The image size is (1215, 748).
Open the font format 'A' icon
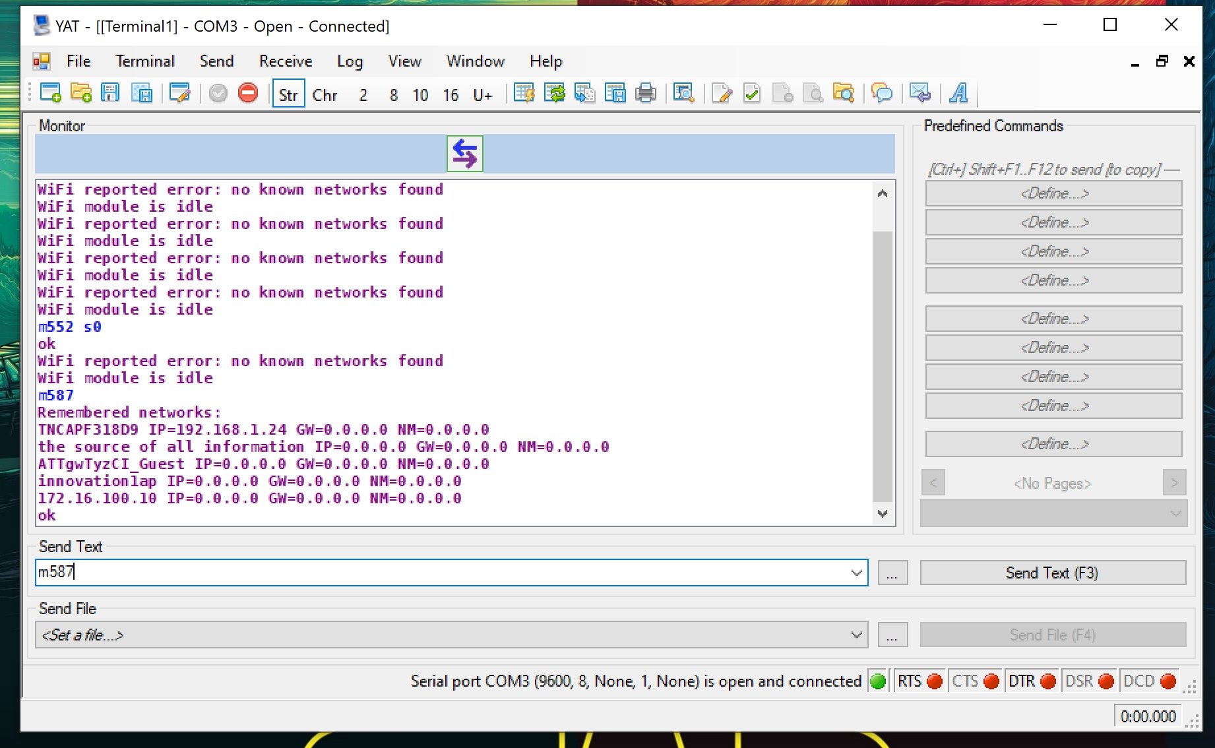[x=958, y=94]
